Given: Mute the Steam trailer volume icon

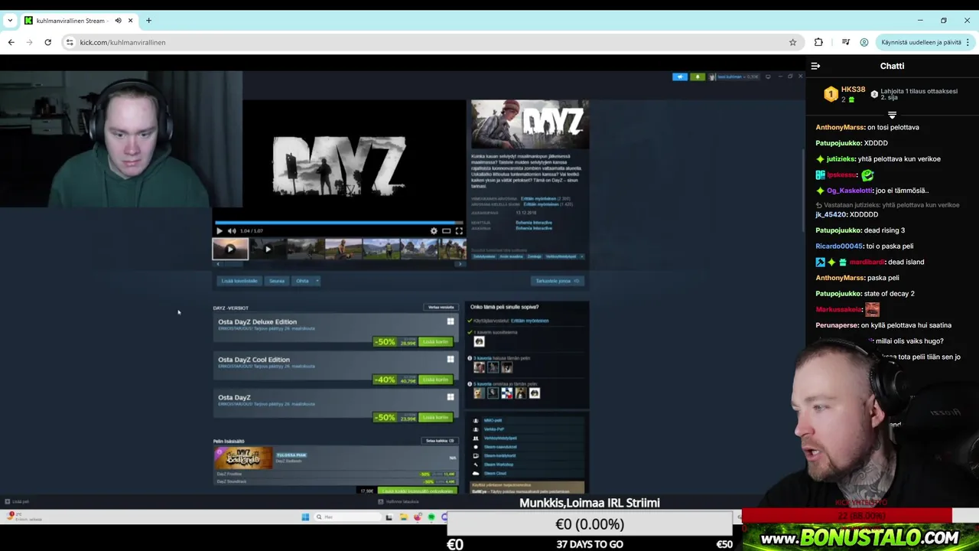Looking at the screenshot, I should pyautogui.click(x=232, y=230).
